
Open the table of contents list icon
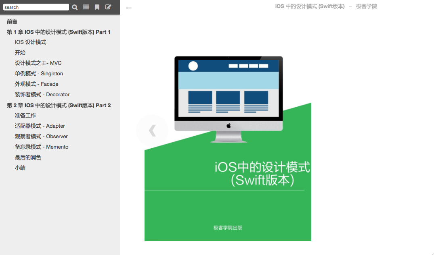tap(86, 7)
